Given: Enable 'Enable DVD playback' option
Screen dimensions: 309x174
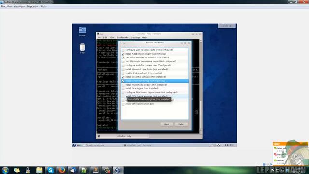Looking at the screenshot, I should point(123,73).
